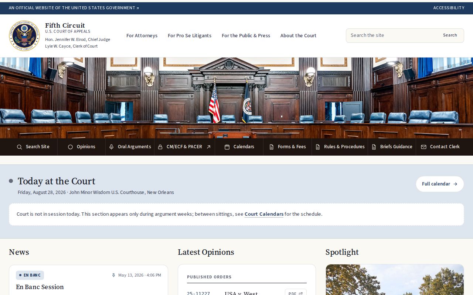Click the document icon beside Forms & Fees
The image size is (473, 295).
pyautogui.click(x=272, y=147)
